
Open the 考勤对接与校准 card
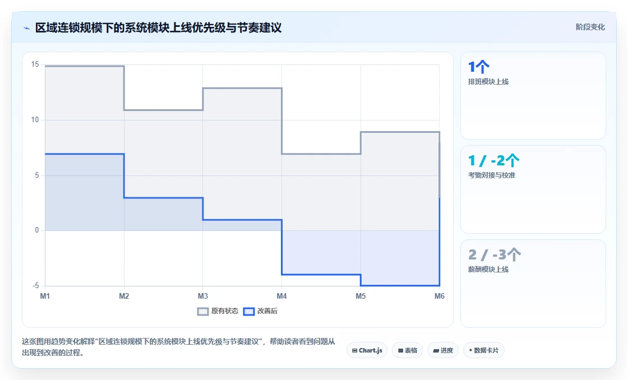tap(533, 189)
